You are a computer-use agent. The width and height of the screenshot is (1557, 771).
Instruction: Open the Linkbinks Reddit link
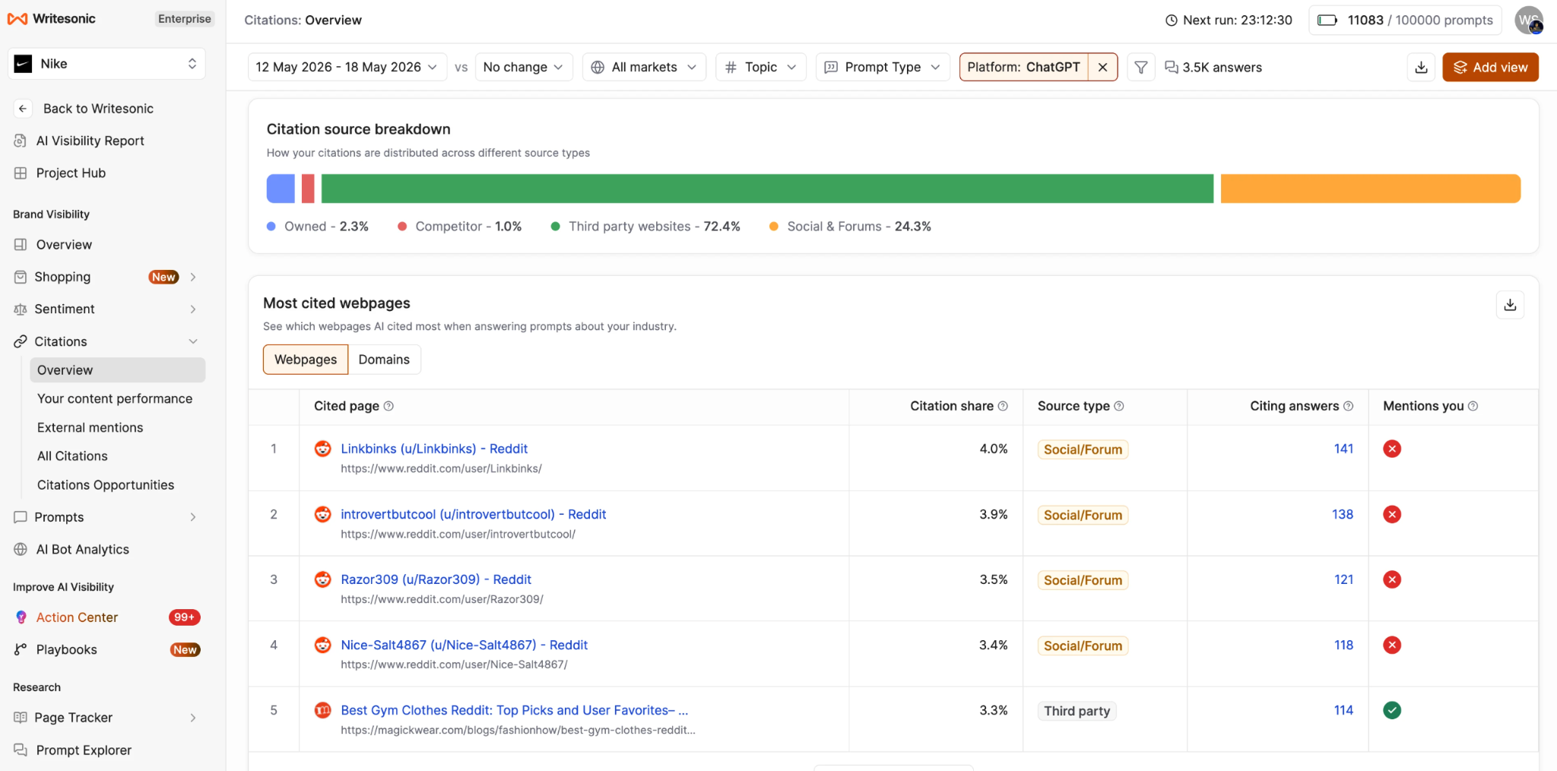(x=434, y=449)
